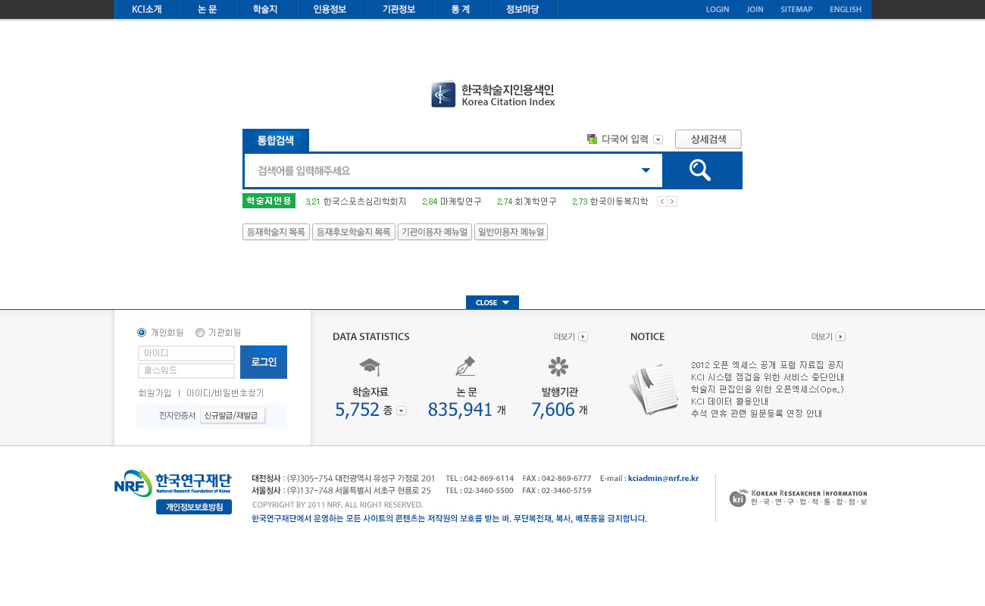
Task: Click the 다국어 입력 keyboard icon
Action: point(593,139)
